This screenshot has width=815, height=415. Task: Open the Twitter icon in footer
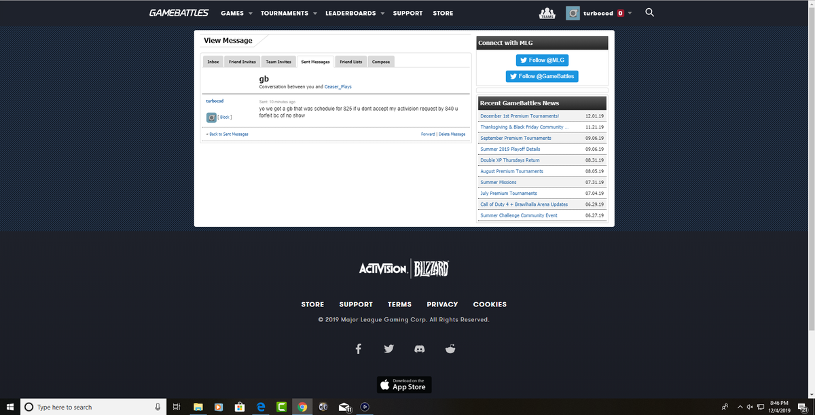(x=388, y=348)
